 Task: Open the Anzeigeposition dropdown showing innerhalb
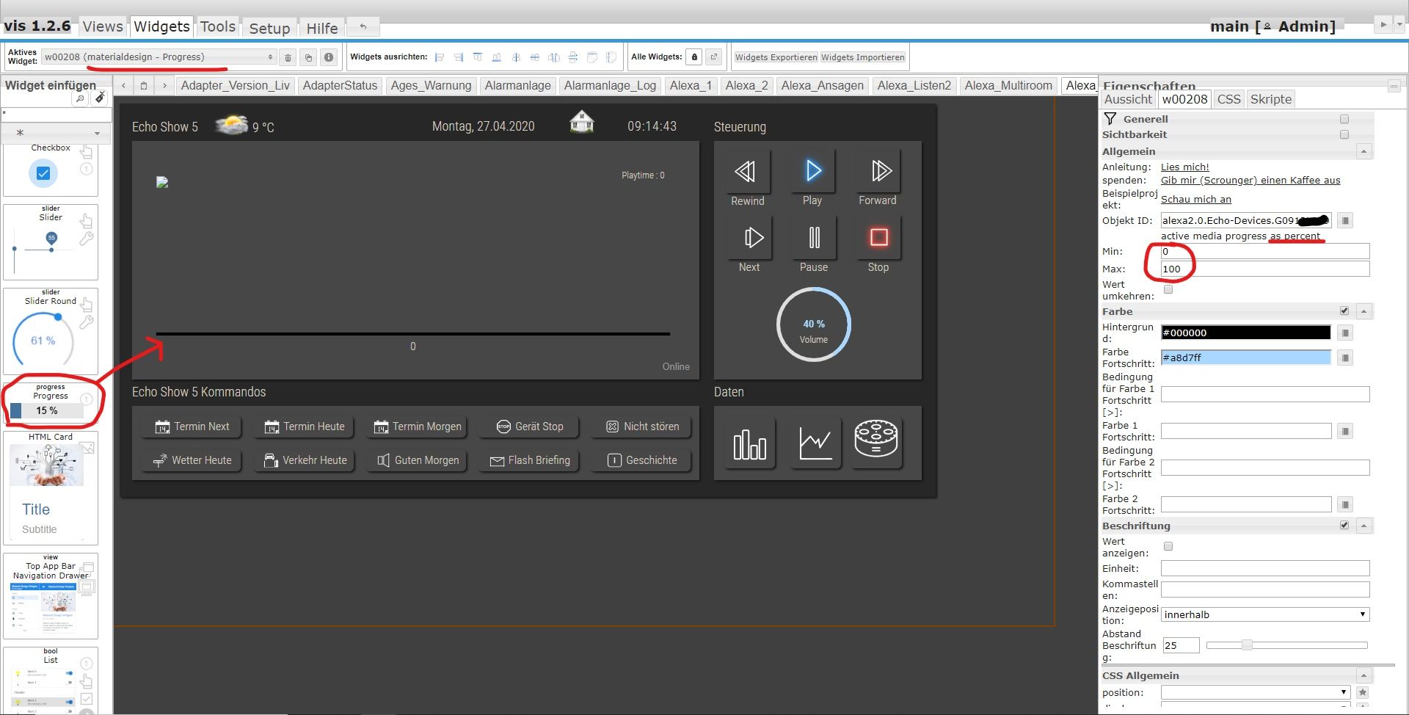point(1265,614)
